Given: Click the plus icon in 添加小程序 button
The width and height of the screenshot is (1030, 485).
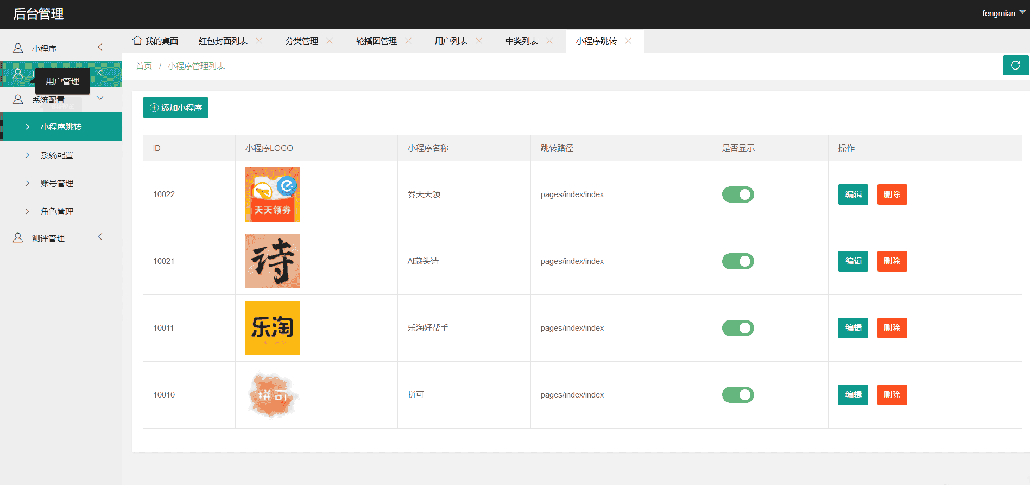Looking at the screenshot, I should click(x=154, y=108).
